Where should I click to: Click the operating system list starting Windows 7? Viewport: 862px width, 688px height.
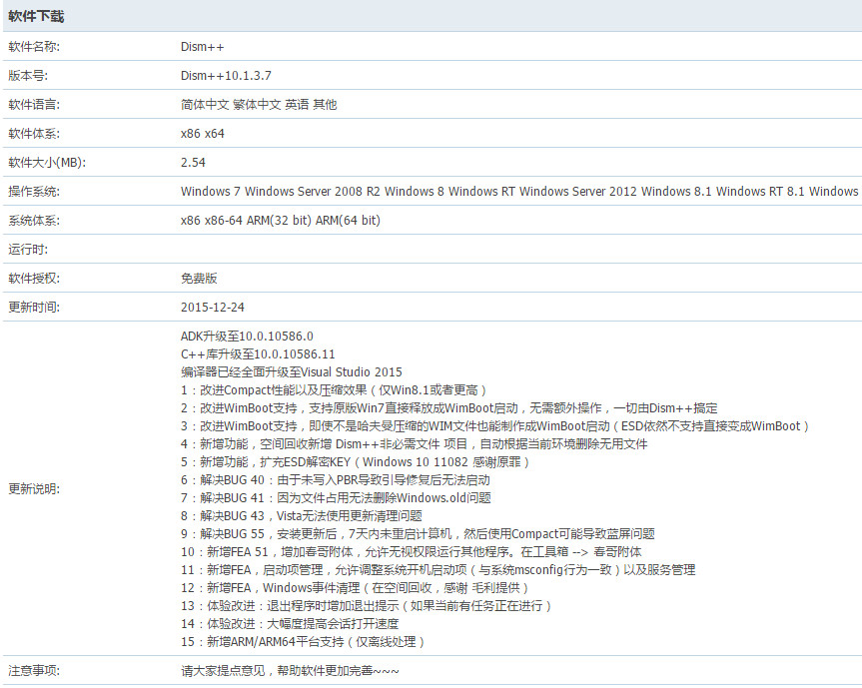click(x=519, y=192)
